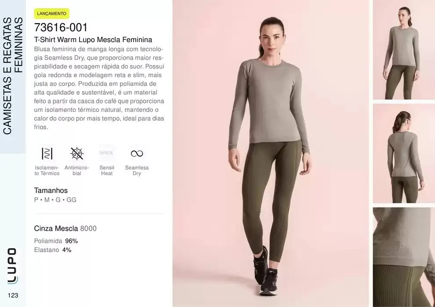Open the fabric close-up thumbnail

(x=404, y=257)
